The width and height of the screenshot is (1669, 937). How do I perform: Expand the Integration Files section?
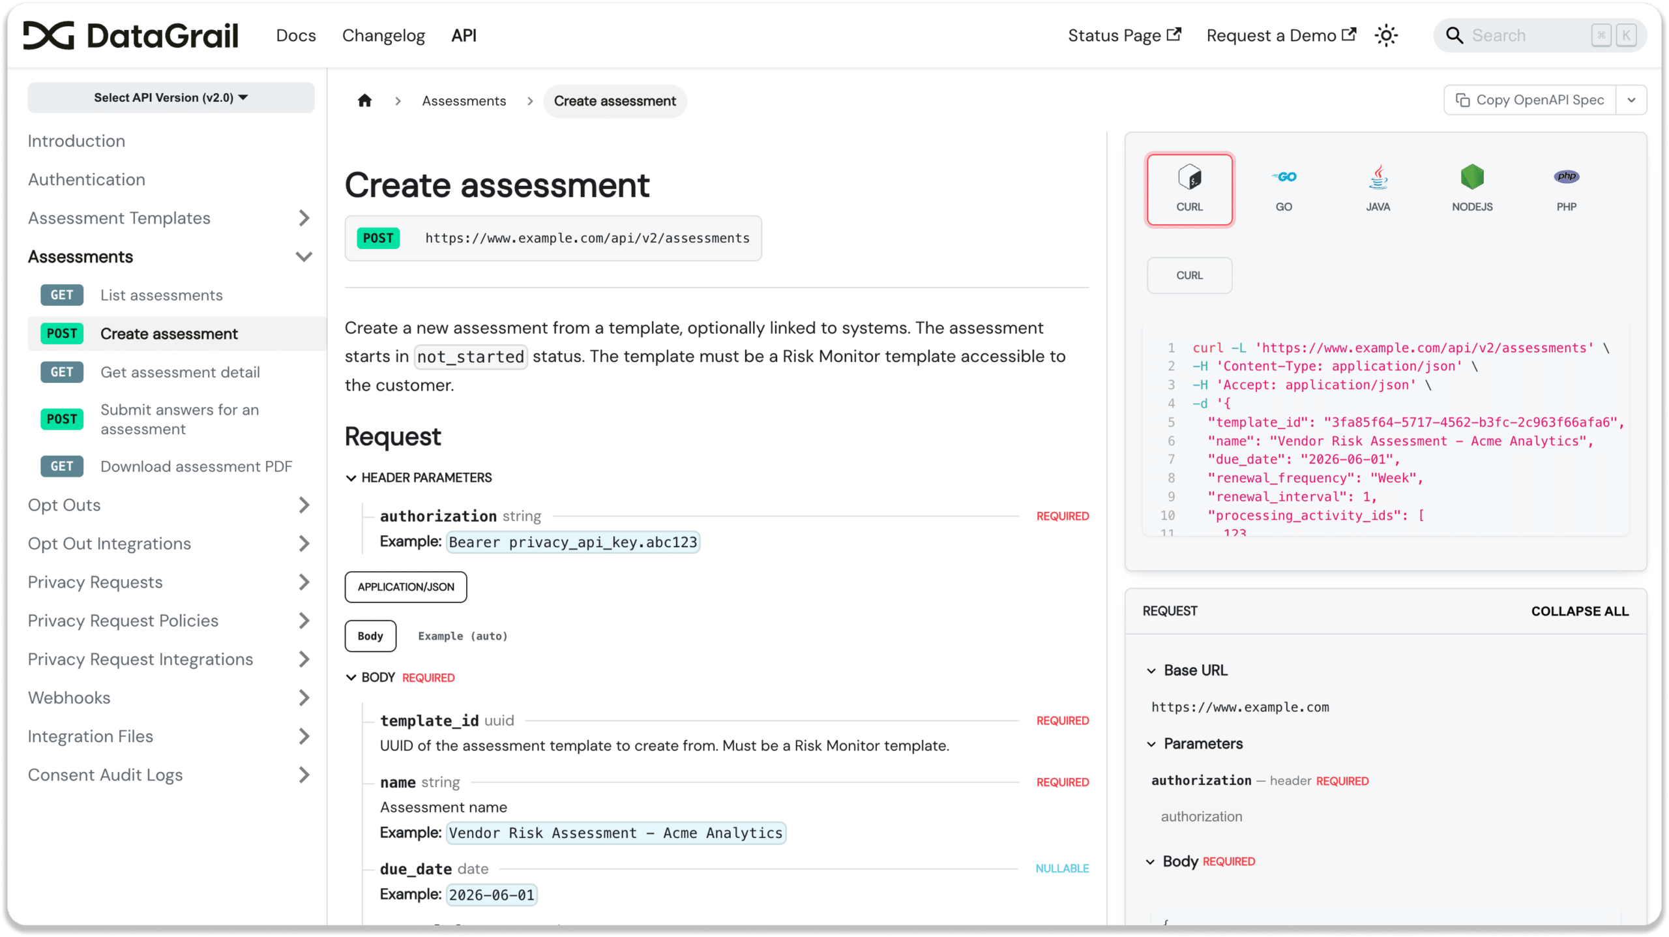tap(304, 736)
